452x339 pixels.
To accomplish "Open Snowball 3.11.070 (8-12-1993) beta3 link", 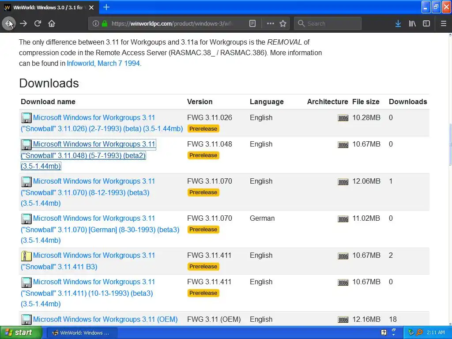I will click(88, 192).
